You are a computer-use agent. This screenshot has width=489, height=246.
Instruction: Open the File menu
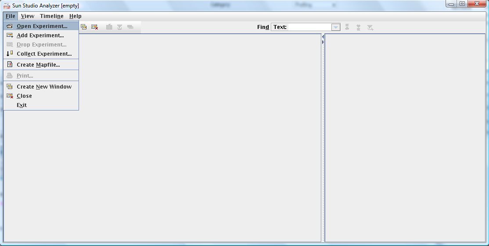(11, 16)
